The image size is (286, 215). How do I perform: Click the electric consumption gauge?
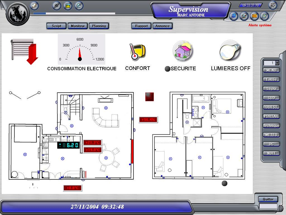pos(81,50)
